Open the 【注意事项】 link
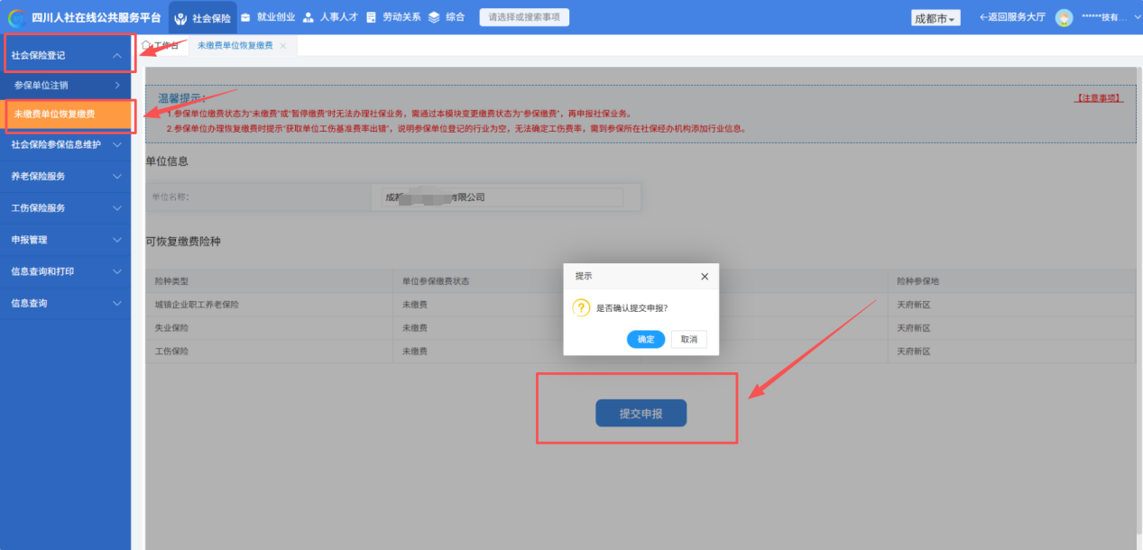Image resolution: width=1143 pixels, height=550 pixels. [x=1099, y=97]
